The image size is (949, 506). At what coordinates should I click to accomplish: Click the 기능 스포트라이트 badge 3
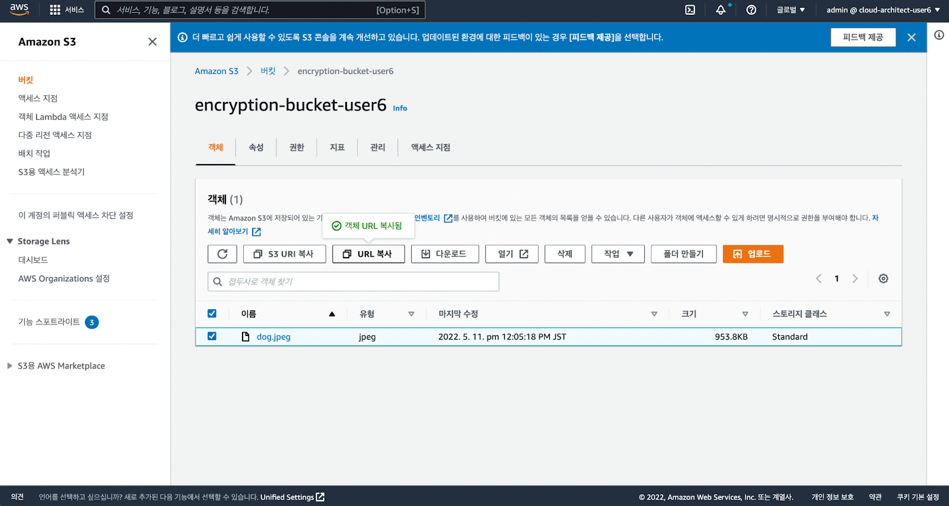coord(91,322)
